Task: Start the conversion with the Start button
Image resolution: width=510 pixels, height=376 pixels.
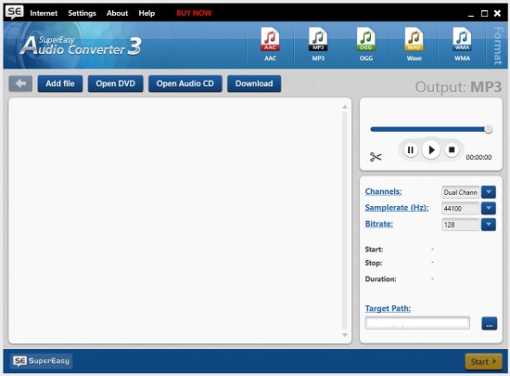Action: coord(484,362)
